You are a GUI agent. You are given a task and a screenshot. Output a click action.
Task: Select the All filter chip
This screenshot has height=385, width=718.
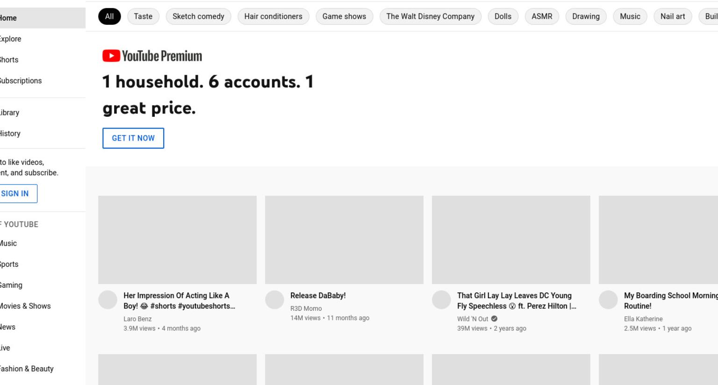pyautogui.click(x=109, y=16)
